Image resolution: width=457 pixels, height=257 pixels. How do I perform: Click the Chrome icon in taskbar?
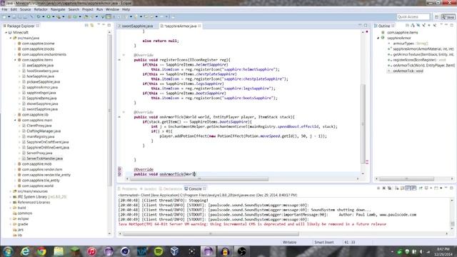point(41,251)
